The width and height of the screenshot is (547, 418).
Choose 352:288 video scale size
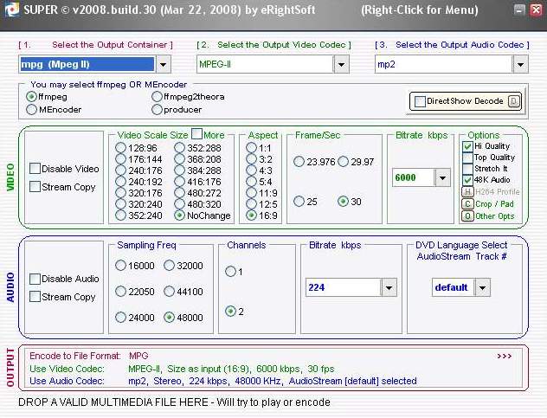coord(179,148)
